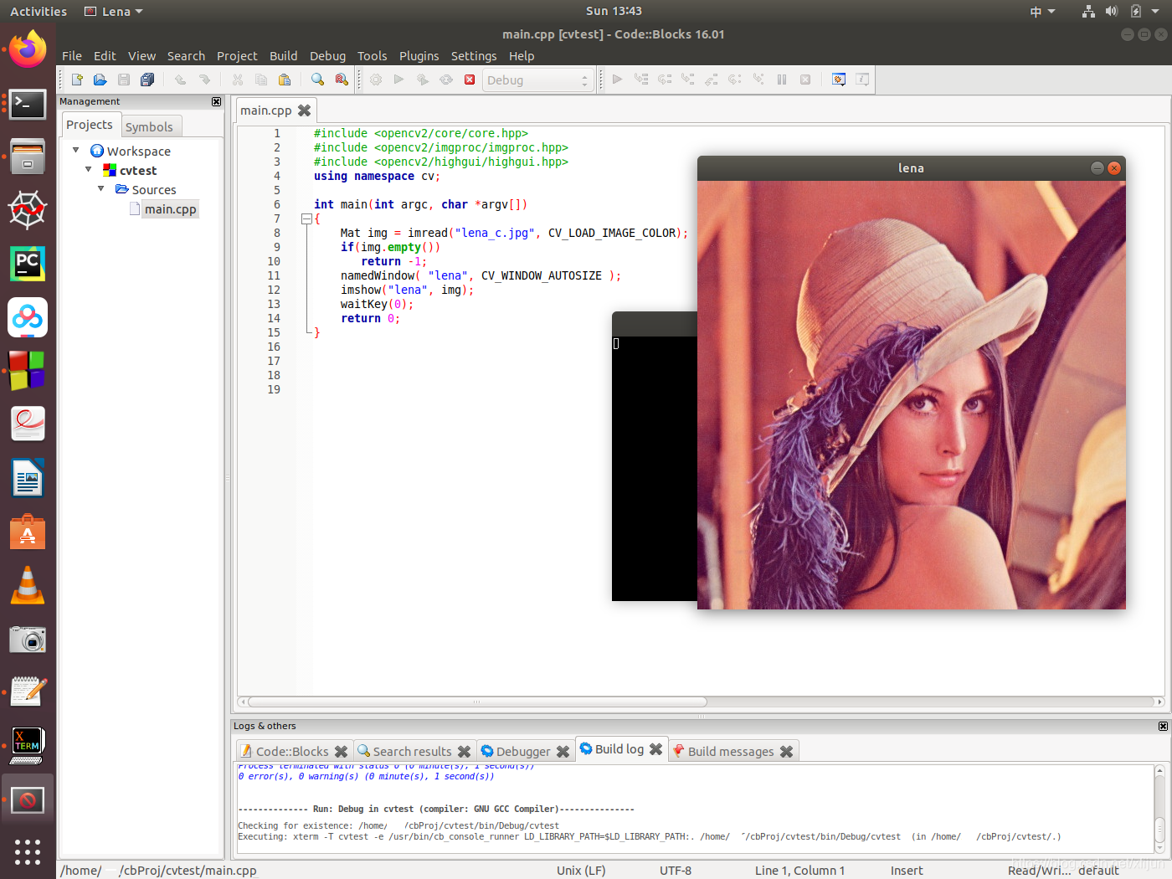The height and width of the screenshot is (879, 1172).
Task: Open the Debug build target dropdown
Action: point(537,80)
